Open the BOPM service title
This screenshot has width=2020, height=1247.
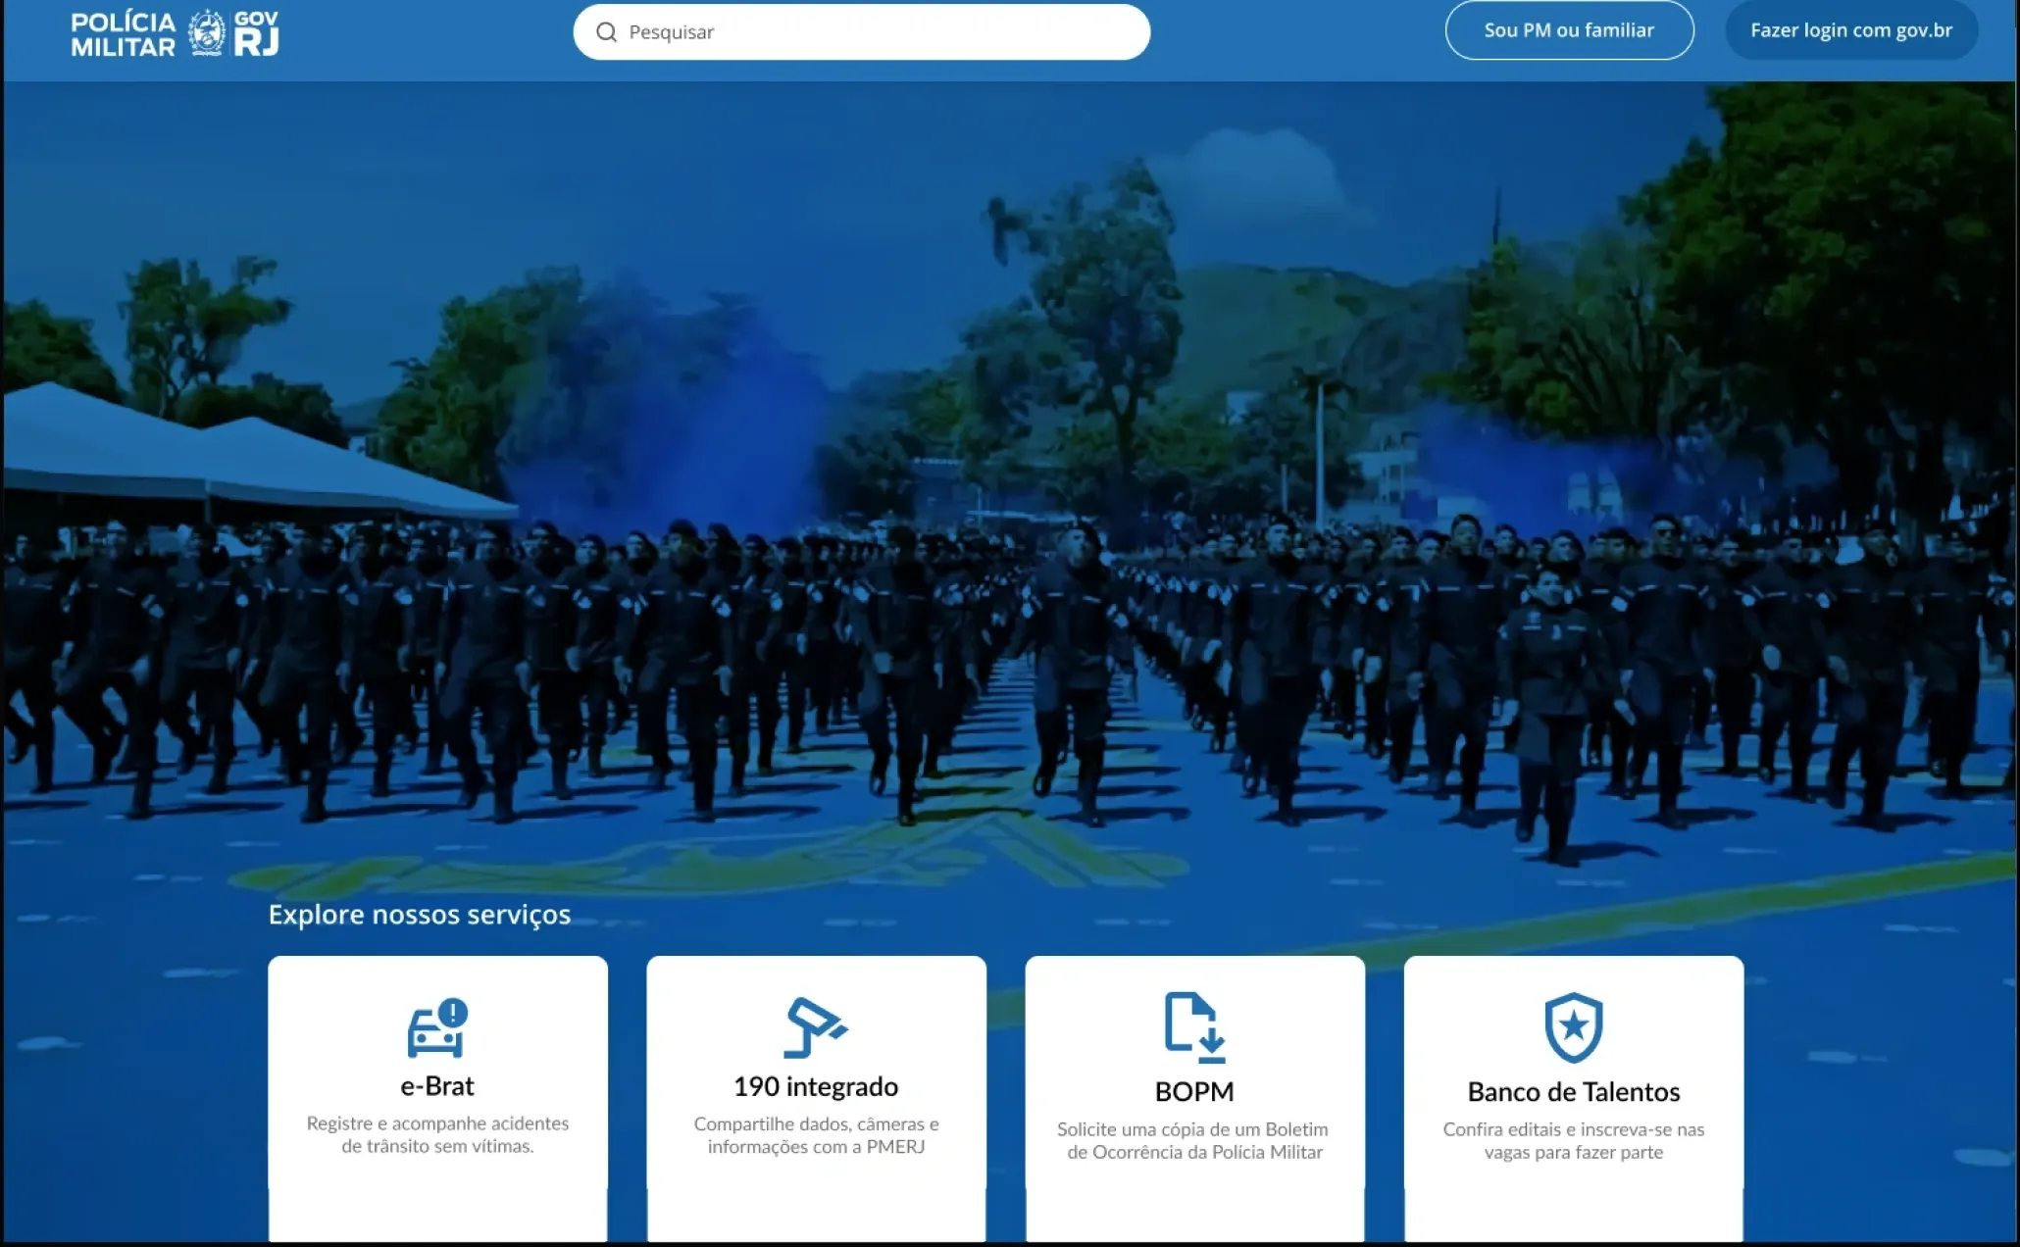pos(1194,1091)
